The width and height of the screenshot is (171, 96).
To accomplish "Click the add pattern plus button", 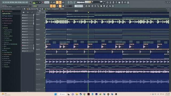I will 84,6.
